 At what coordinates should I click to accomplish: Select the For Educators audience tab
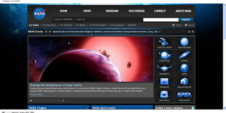pos(50,25)
